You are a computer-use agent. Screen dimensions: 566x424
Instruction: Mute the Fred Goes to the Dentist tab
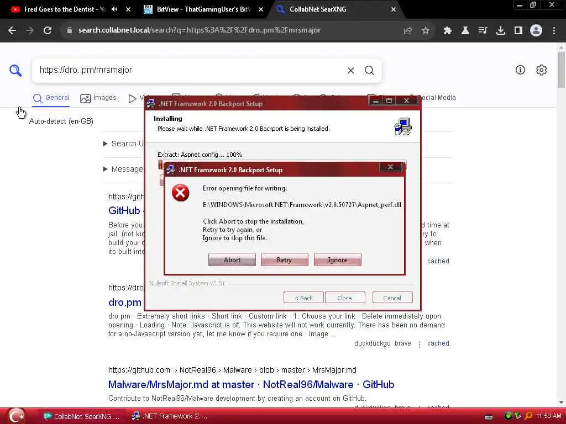tap(114, 9)
